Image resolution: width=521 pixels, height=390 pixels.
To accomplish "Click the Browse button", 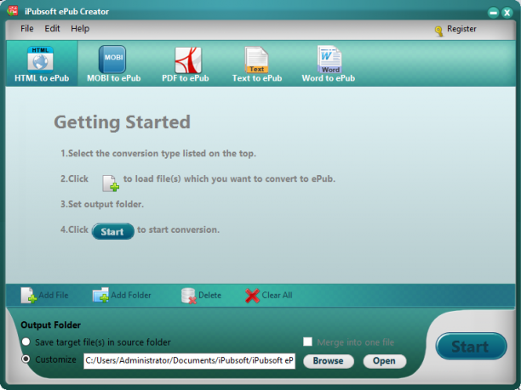I will (329, 361).
